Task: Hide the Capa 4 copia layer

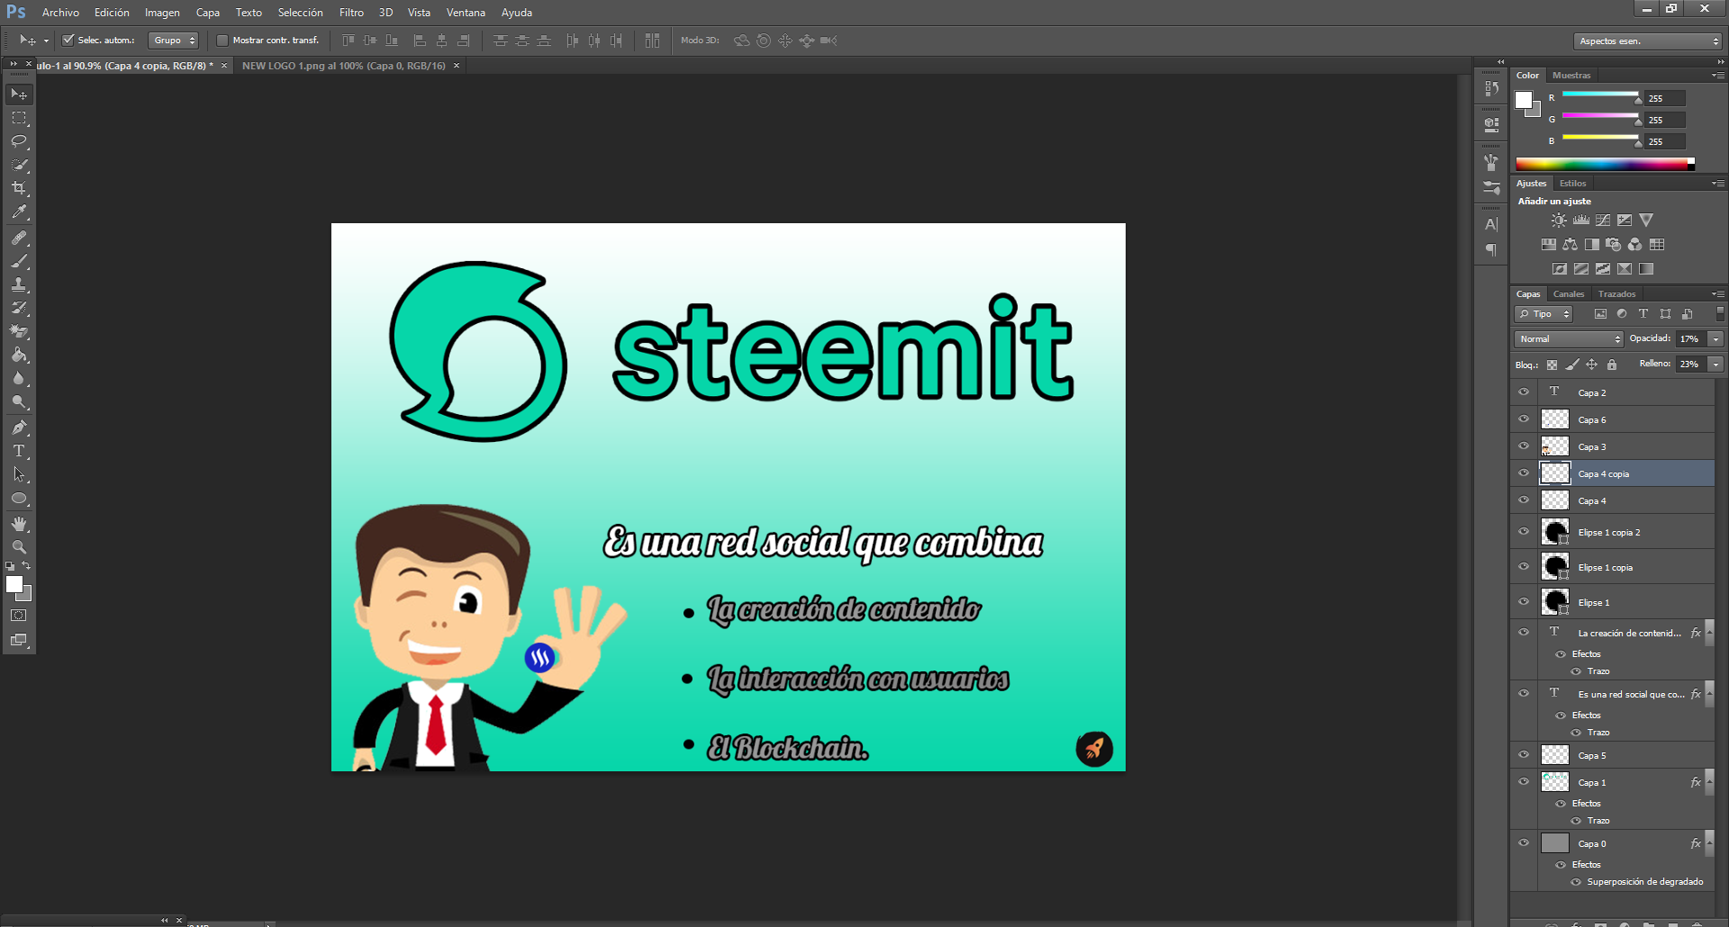Action: click(x=1524, y=473)
